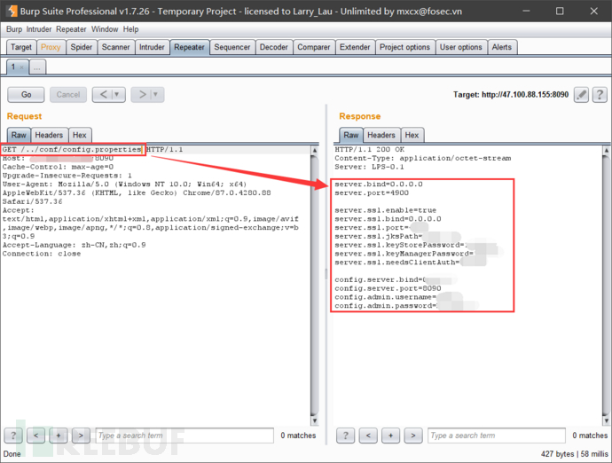Show Response Headers view
This screenshot has height=463, width=612.
click(x=381, y=135)
